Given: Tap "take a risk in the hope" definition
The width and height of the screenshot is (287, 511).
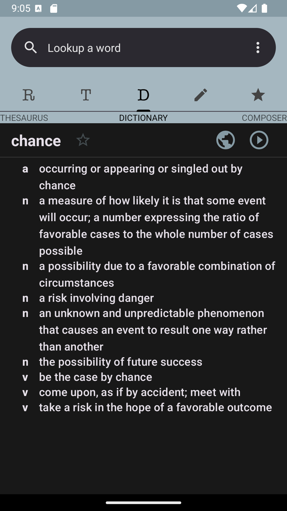Looking at the screenshot, I should tap(155, 407).
